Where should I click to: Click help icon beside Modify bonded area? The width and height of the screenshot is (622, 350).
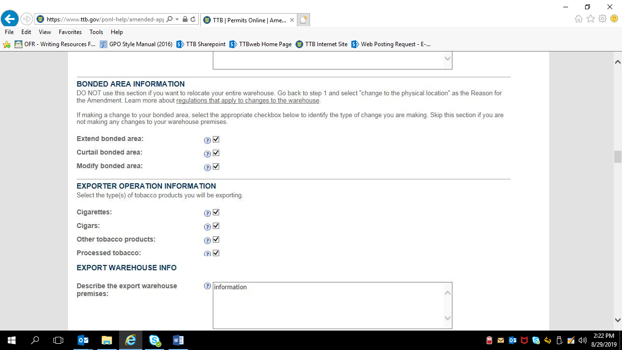pos(207,168)
